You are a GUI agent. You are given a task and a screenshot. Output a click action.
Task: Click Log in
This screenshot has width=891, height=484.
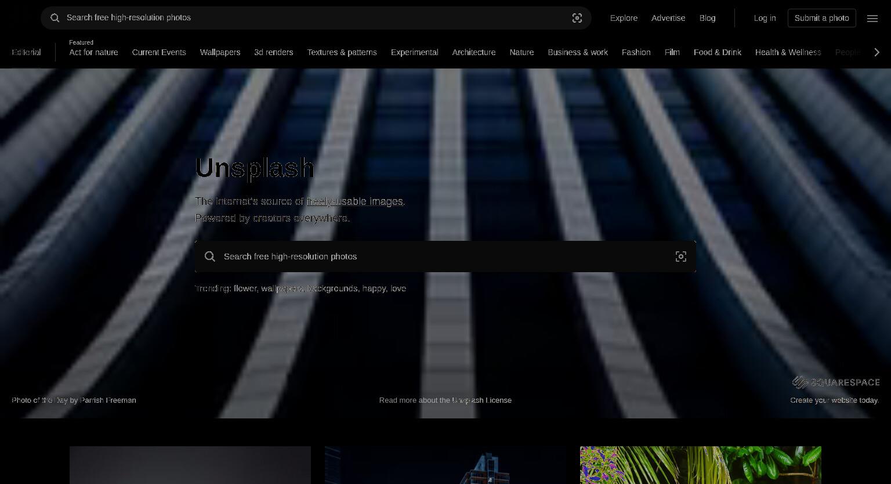[765, 18]
